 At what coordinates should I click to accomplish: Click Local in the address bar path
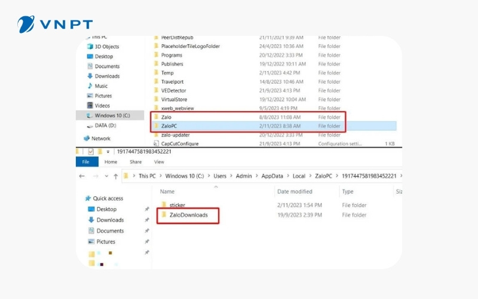299,176
